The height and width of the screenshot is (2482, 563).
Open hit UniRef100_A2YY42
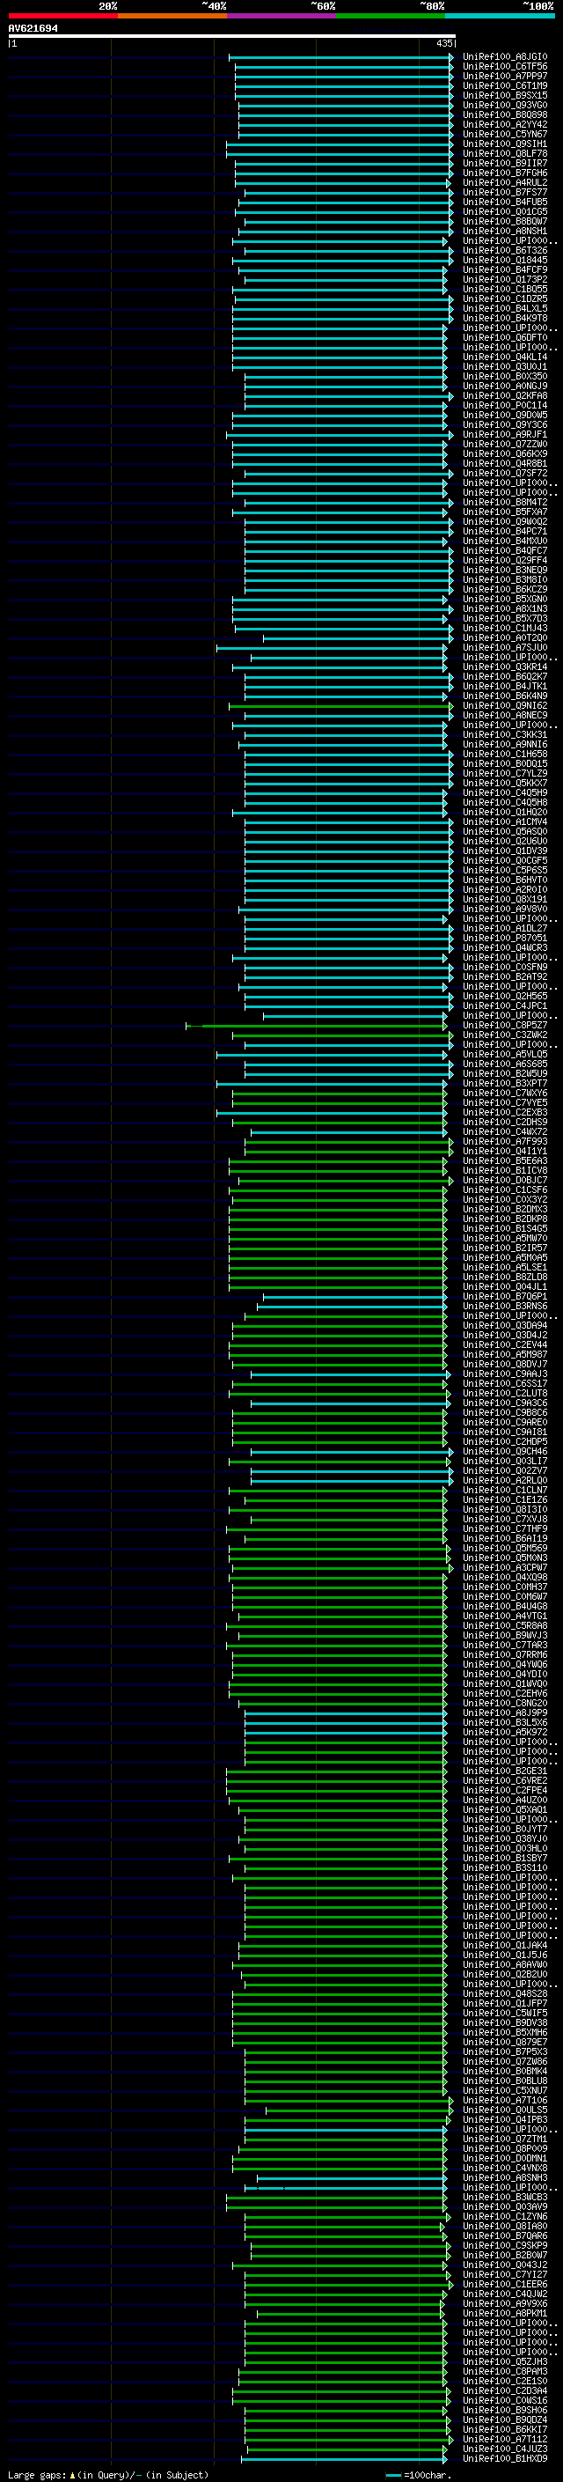click(x=504, y=124)
